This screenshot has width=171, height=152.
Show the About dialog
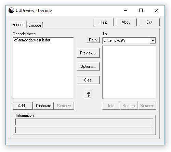[127, 22]
